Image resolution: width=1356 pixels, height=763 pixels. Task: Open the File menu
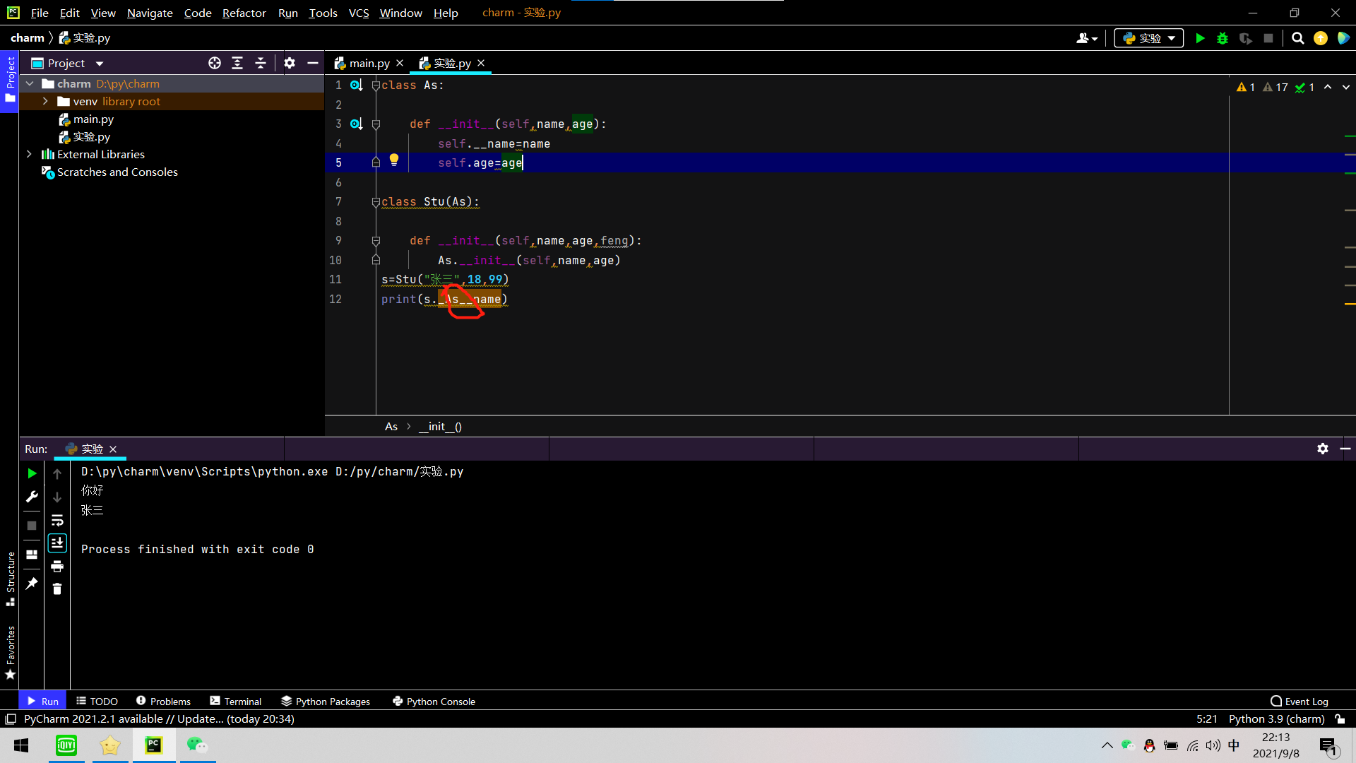click(40, 13)
